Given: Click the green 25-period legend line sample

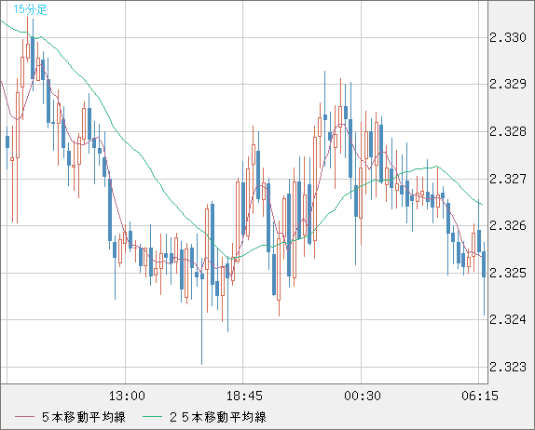Looking at the screenshot, I should (152, 417).
